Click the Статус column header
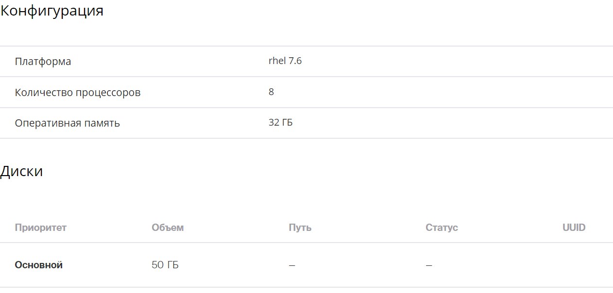613x293 pixels. click(442, 228)
